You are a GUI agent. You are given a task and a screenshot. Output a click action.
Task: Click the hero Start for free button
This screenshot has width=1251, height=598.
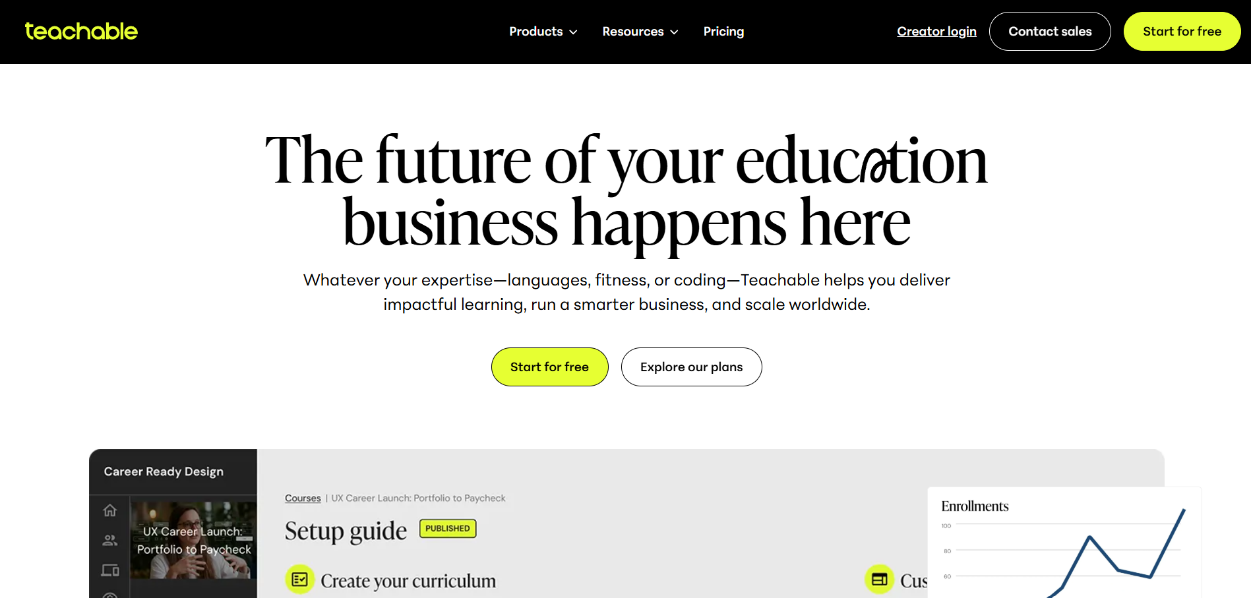click(549, 367)
